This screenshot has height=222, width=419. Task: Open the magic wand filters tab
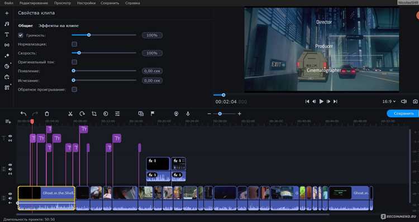click(x=7, y=56)
